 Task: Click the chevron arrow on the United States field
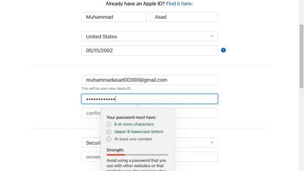(212, 36)
